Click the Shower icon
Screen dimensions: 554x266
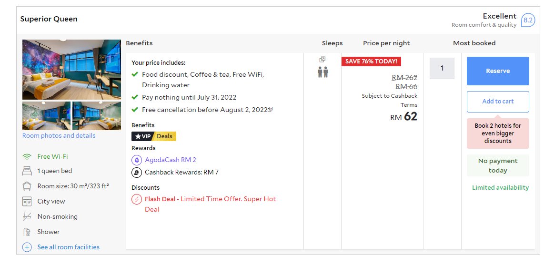coord(27,232)
